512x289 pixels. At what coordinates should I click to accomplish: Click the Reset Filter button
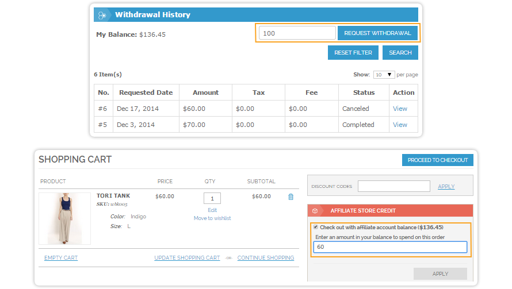[353, 52]
